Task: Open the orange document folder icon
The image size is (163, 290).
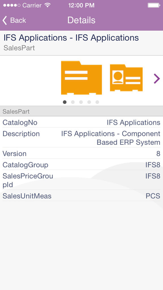Action: coord(81,78)
